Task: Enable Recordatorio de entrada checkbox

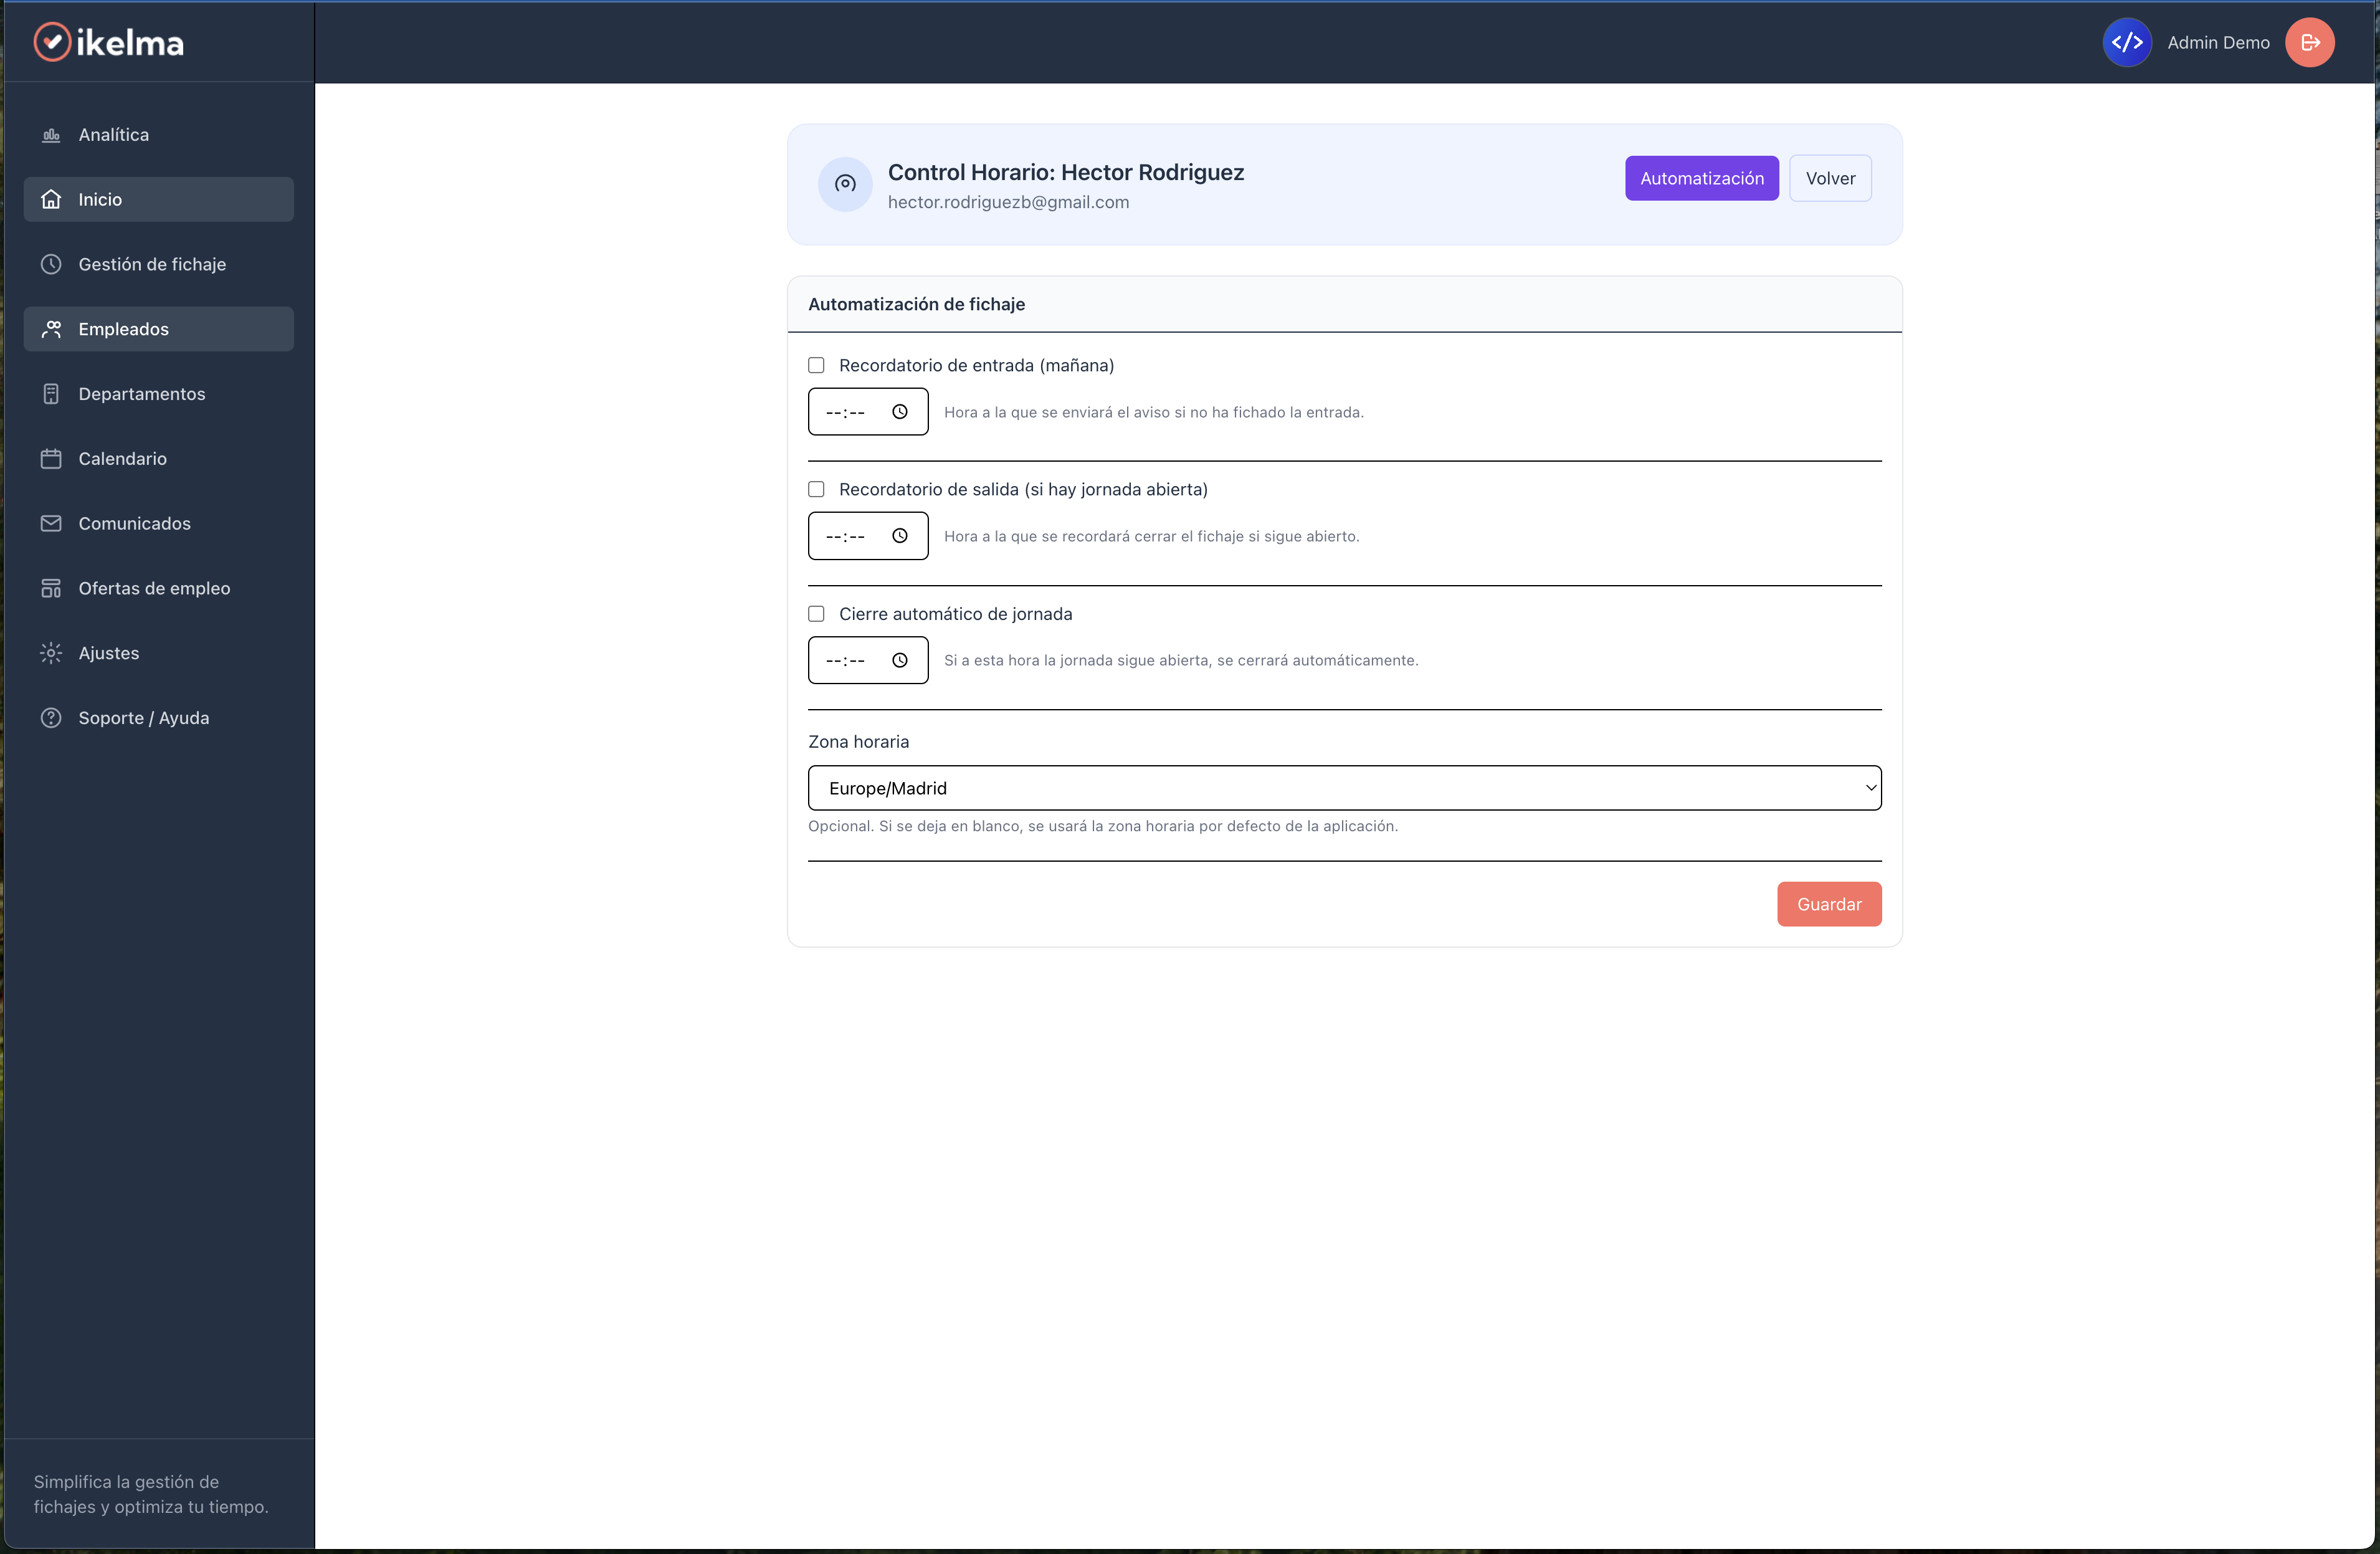Action: 816,365
